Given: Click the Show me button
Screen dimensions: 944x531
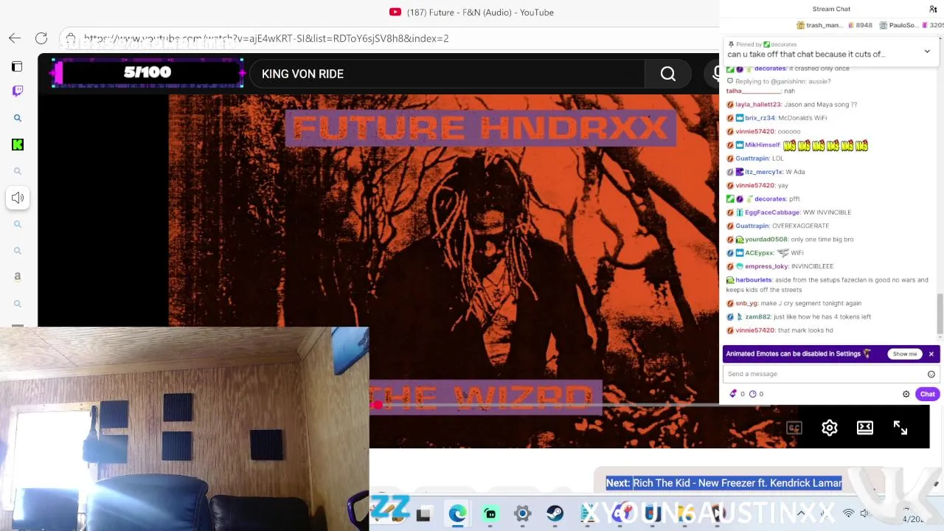Looking at the screenshot, I should [x=905, y=354].
